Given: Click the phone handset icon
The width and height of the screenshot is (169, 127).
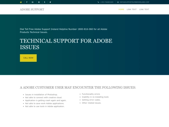Looking at the screenshot, I should tap(98, 2).
